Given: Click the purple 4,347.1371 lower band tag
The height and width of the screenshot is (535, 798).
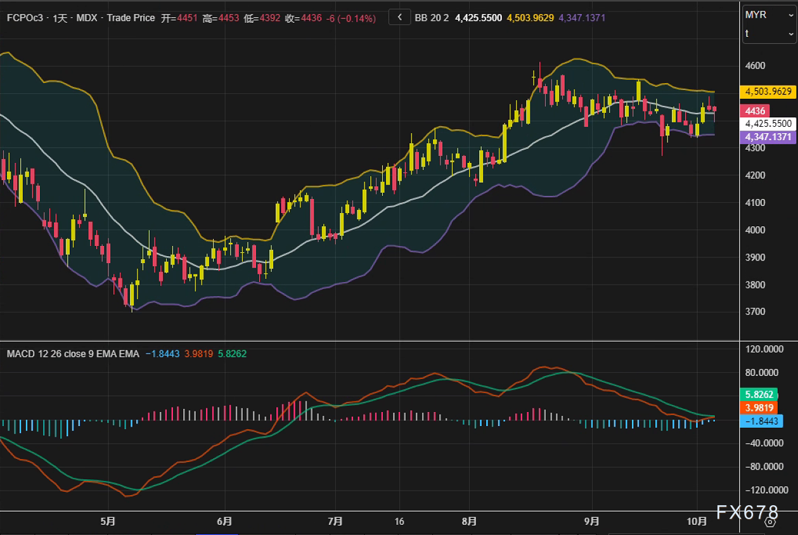Looking at the screenshot, I should point(768,137).
